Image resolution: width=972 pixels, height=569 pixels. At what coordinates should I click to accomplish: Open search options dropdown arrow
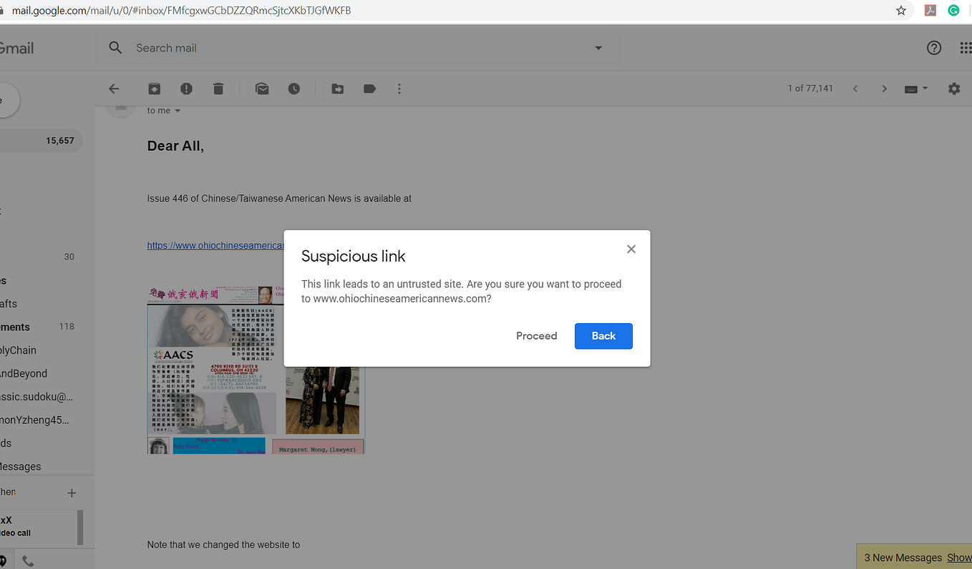click(598, 48)
